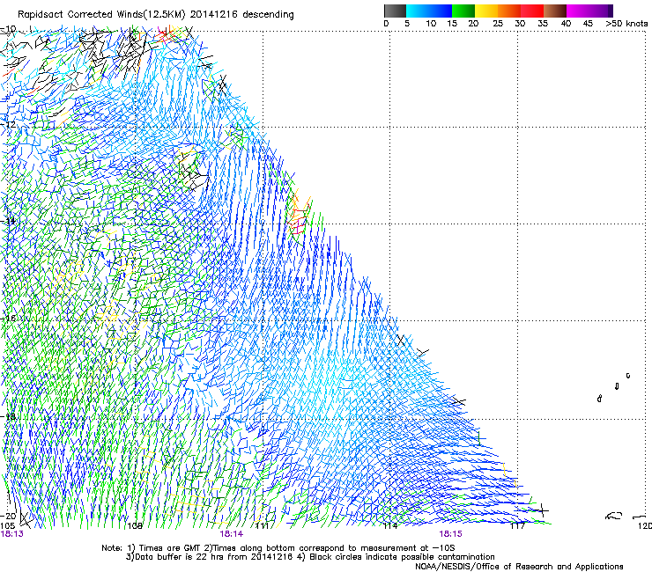The width and height of the screenshot is (652, 572).
Task: Click the dark purple 45–50 knots legend segment
Action: [x=601, y=11]
